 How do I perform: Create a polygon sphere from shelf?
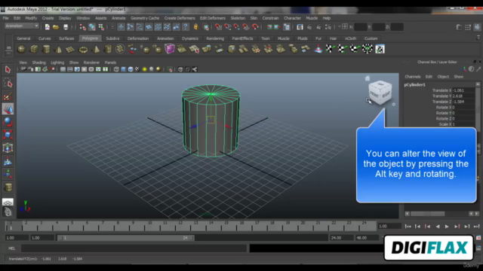pyautogui.click(x=22, y=49)
